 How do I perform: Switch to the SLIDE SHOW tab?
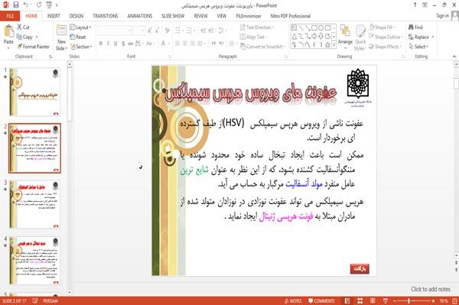[173, 16]
